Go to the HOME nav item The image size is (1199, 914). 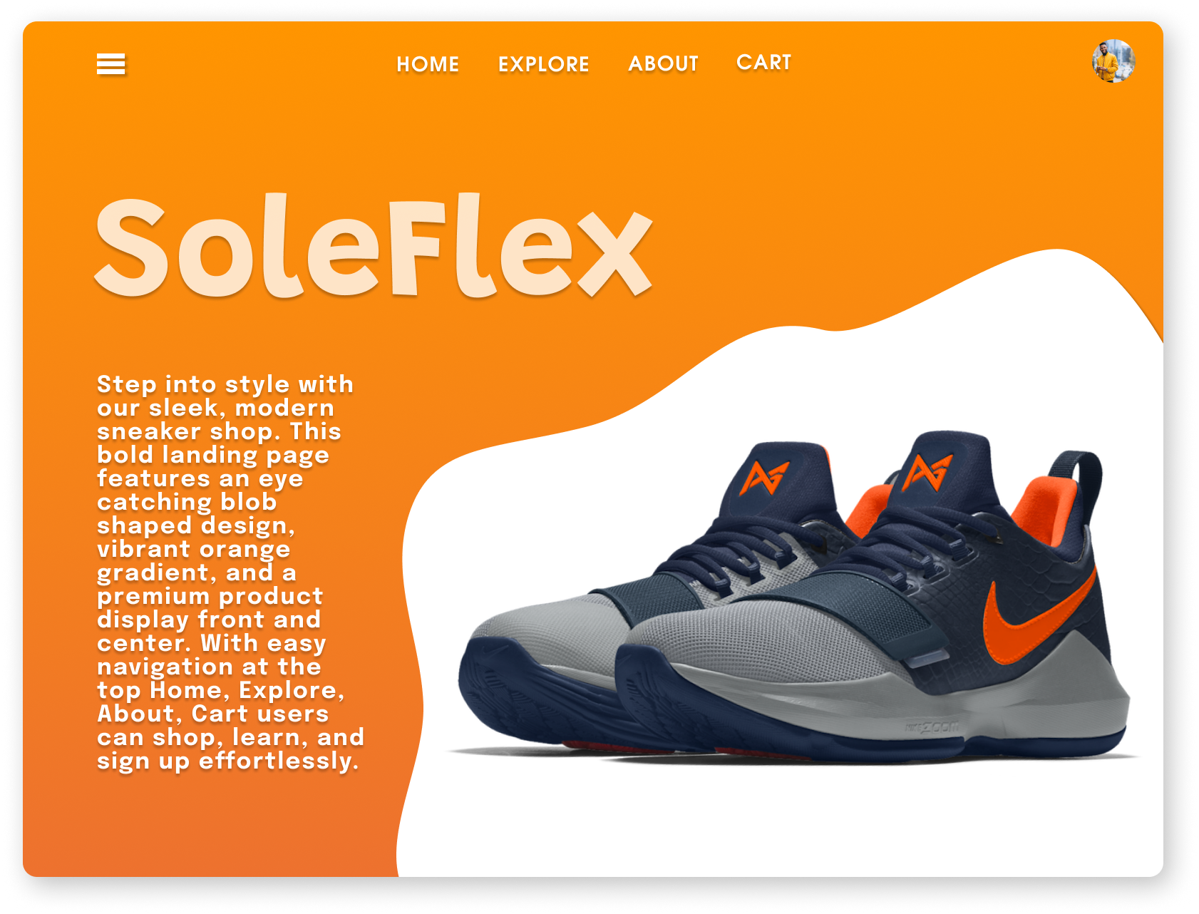[428, 64]
